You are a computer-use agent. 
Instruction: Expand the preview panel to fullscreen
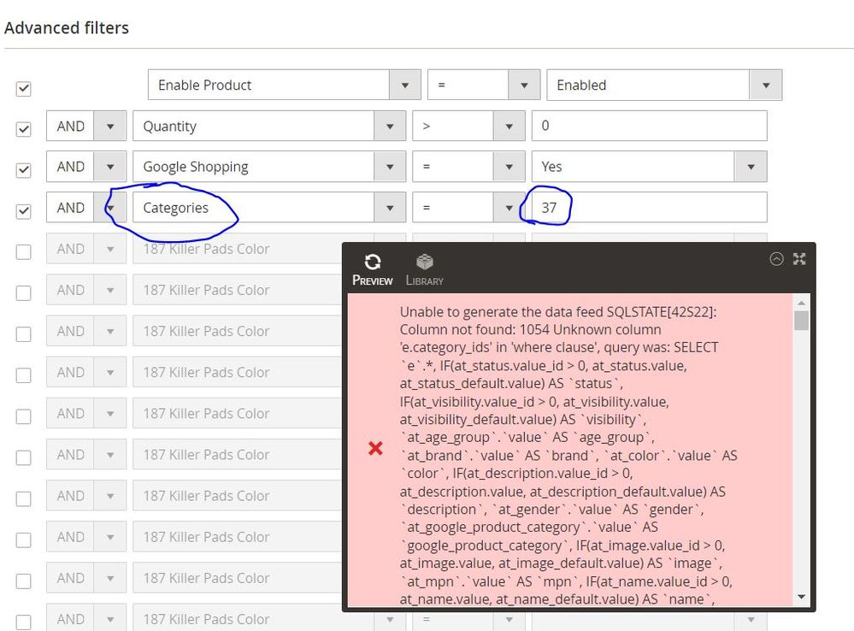coord(799,258)
